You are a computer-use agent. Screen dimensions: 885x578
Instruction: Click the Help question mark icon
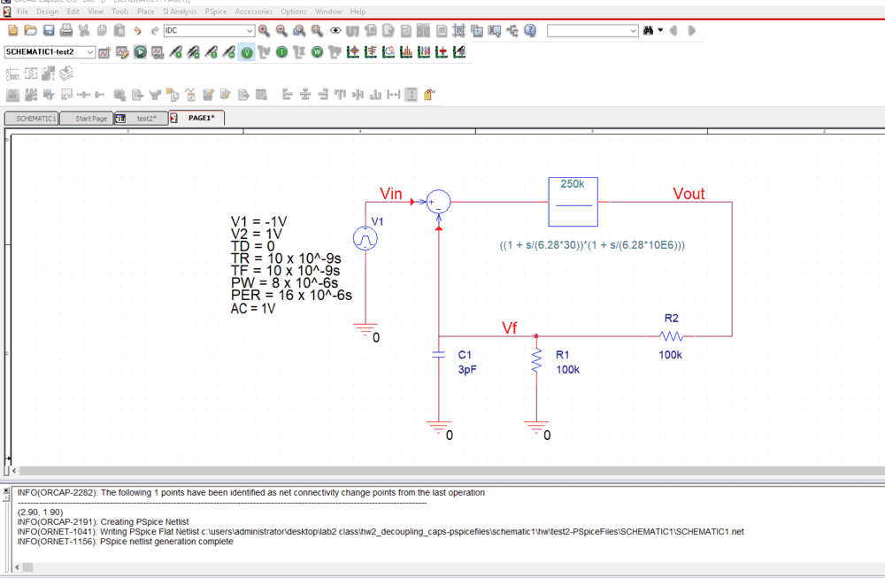point(530,31)
